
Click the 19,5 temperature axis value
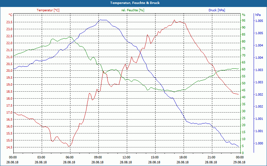(9, 78)
